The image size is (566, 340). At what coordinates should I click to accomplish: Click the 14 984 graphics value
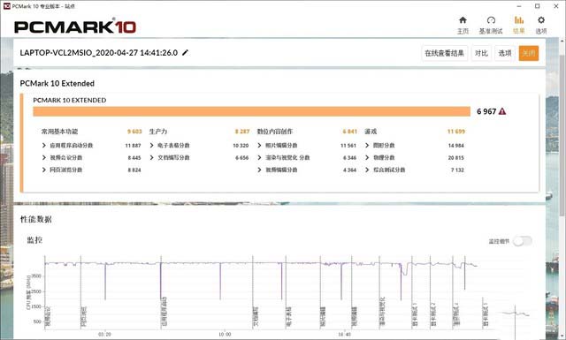[x=456, y=146]
